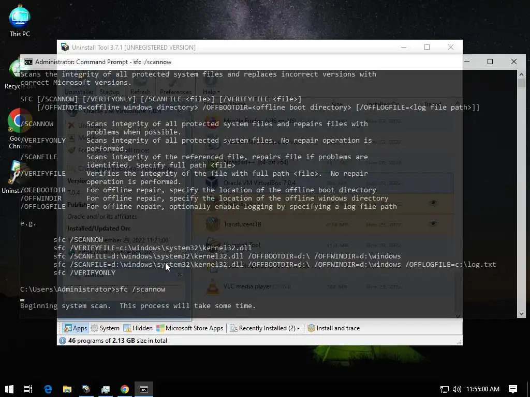Click the "sfc /VERIFYONLY" example line
Screen dimensions: 530x397
(x=84, y=273)
